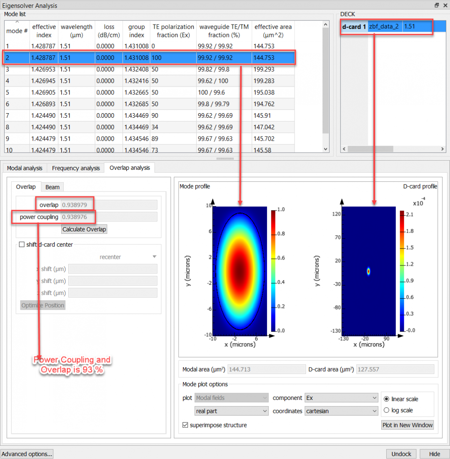The width and height of the screenshot is (450, 459).
Task: Click the Hide button
Action: click(434, 454)
